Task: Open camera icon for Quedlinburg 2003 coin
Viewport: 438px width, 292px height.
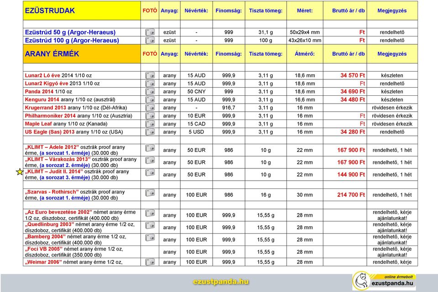Action: tap(150, 225)
